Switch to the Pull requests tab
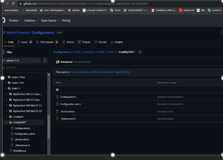223x160 pixels. click(x=47, y=42)
